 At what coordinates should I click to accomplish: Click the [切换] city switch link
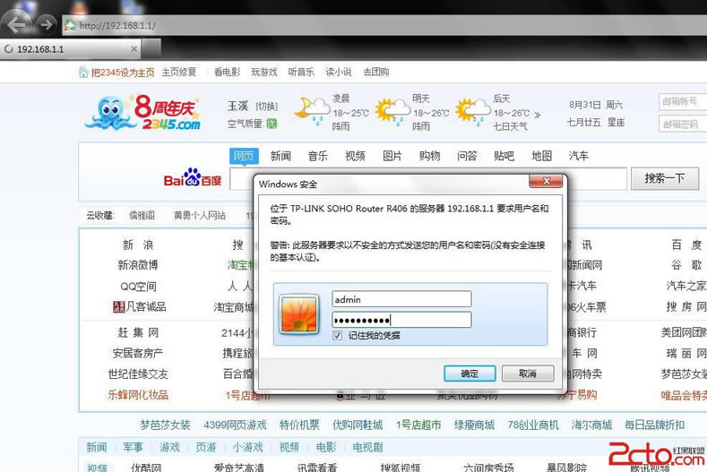[x=266, y=107]
